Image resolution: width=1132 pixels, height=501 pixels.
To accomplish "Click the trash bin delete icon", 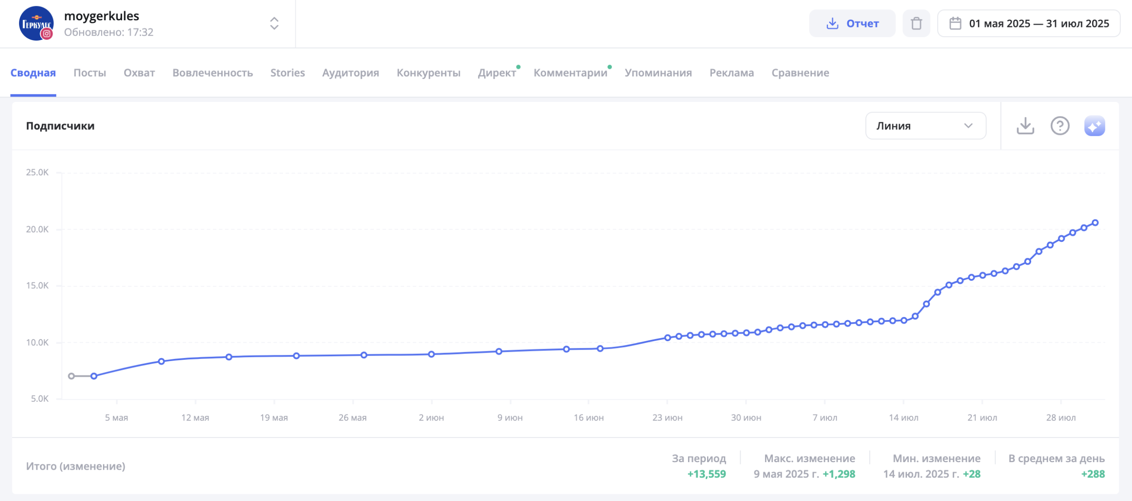I will (916, 23).
